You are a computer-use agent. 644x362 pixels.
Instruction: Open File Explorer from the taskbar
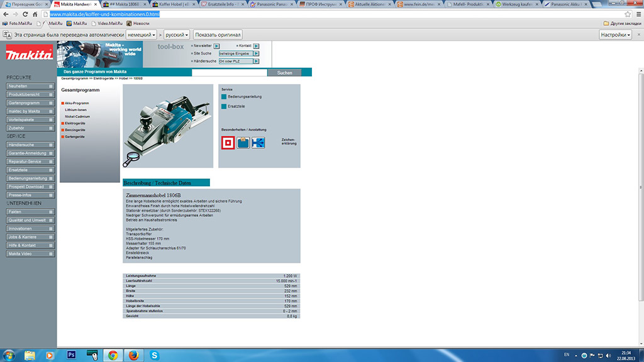pyautogui.click(x=30, y=355)
